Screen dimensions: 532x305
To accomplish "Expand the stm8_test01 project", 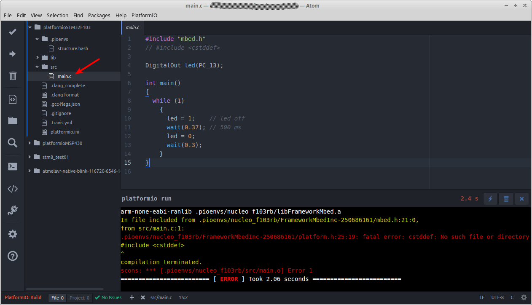I will click(30, 157).
